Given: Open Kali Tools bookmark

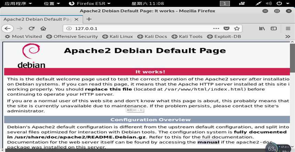Looking at the screenshot, I should 187,36.
